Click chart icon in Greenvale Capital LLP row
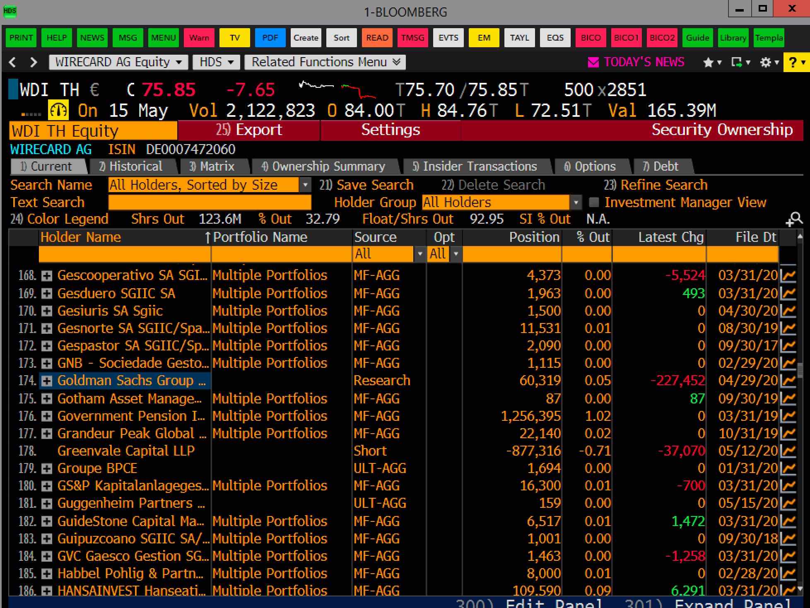 [x=788, y=451]
